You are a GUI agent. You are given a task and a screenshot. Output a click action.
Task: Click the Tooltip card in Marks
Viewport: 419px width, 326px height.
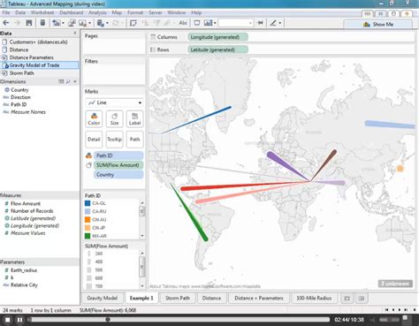click(x=114, y=140)
